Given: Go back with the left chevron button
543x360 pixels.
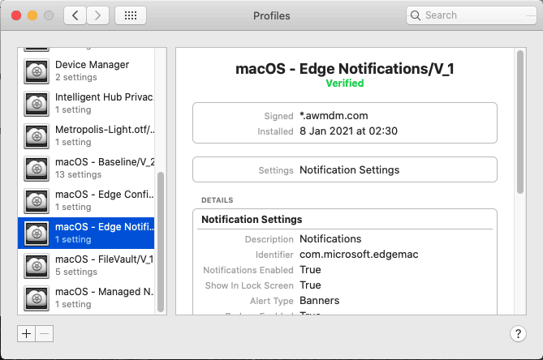Looking at the screenshot, I should (75, 15).
